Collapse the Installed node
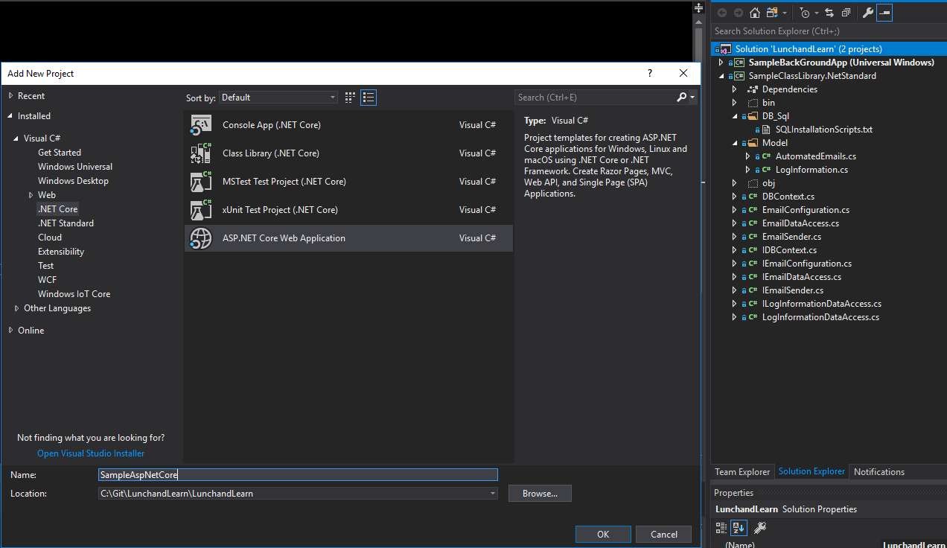 [x=10, y=116]
